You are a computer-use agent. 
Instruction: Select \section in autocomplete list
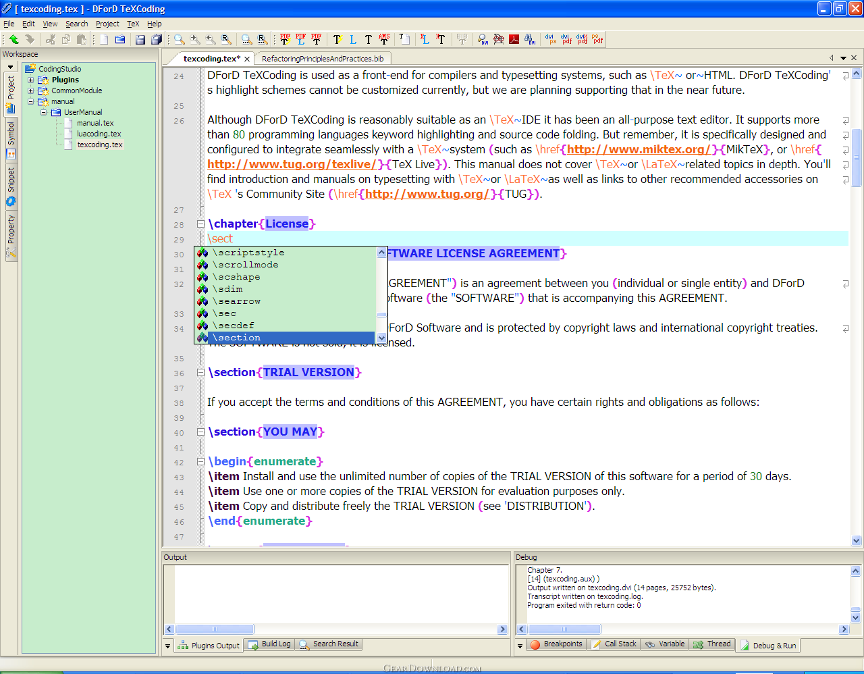pos(286,338)
